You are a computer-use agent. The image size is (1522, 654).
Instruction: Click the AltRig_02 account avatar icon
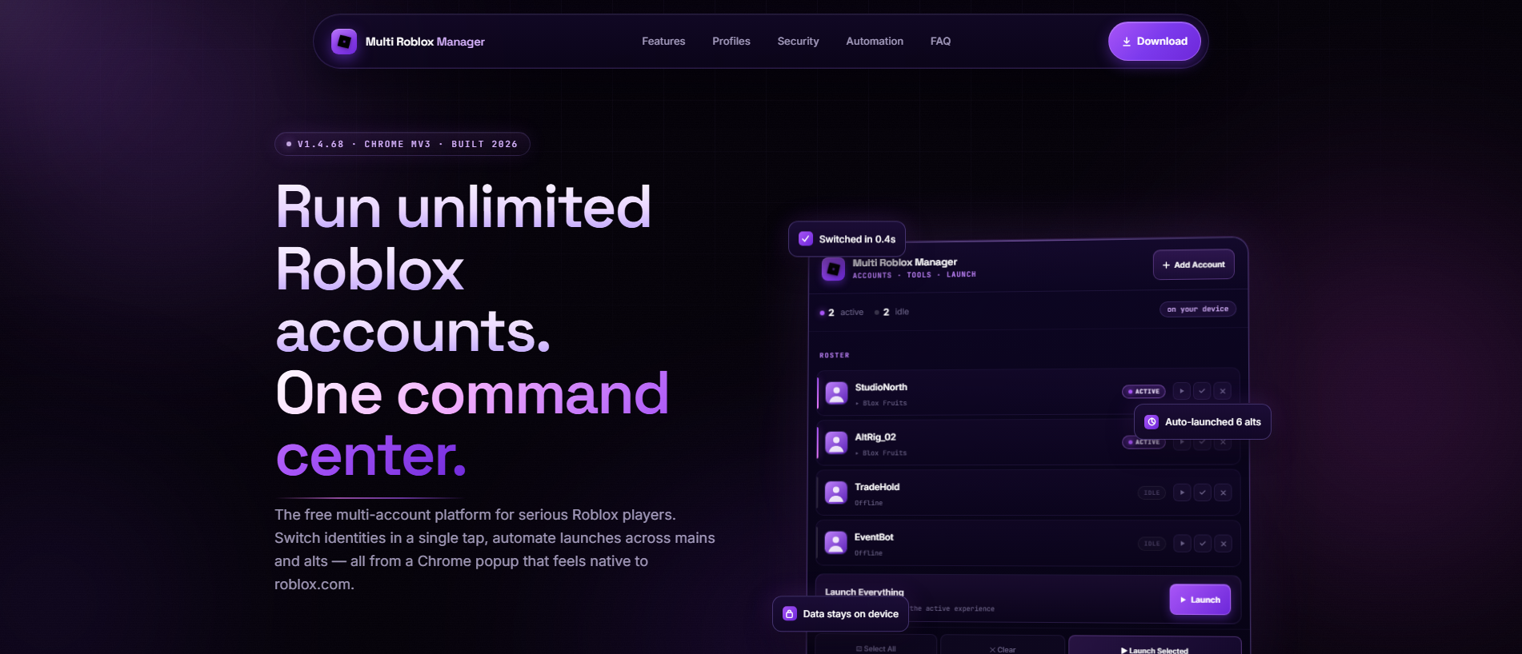836,443
